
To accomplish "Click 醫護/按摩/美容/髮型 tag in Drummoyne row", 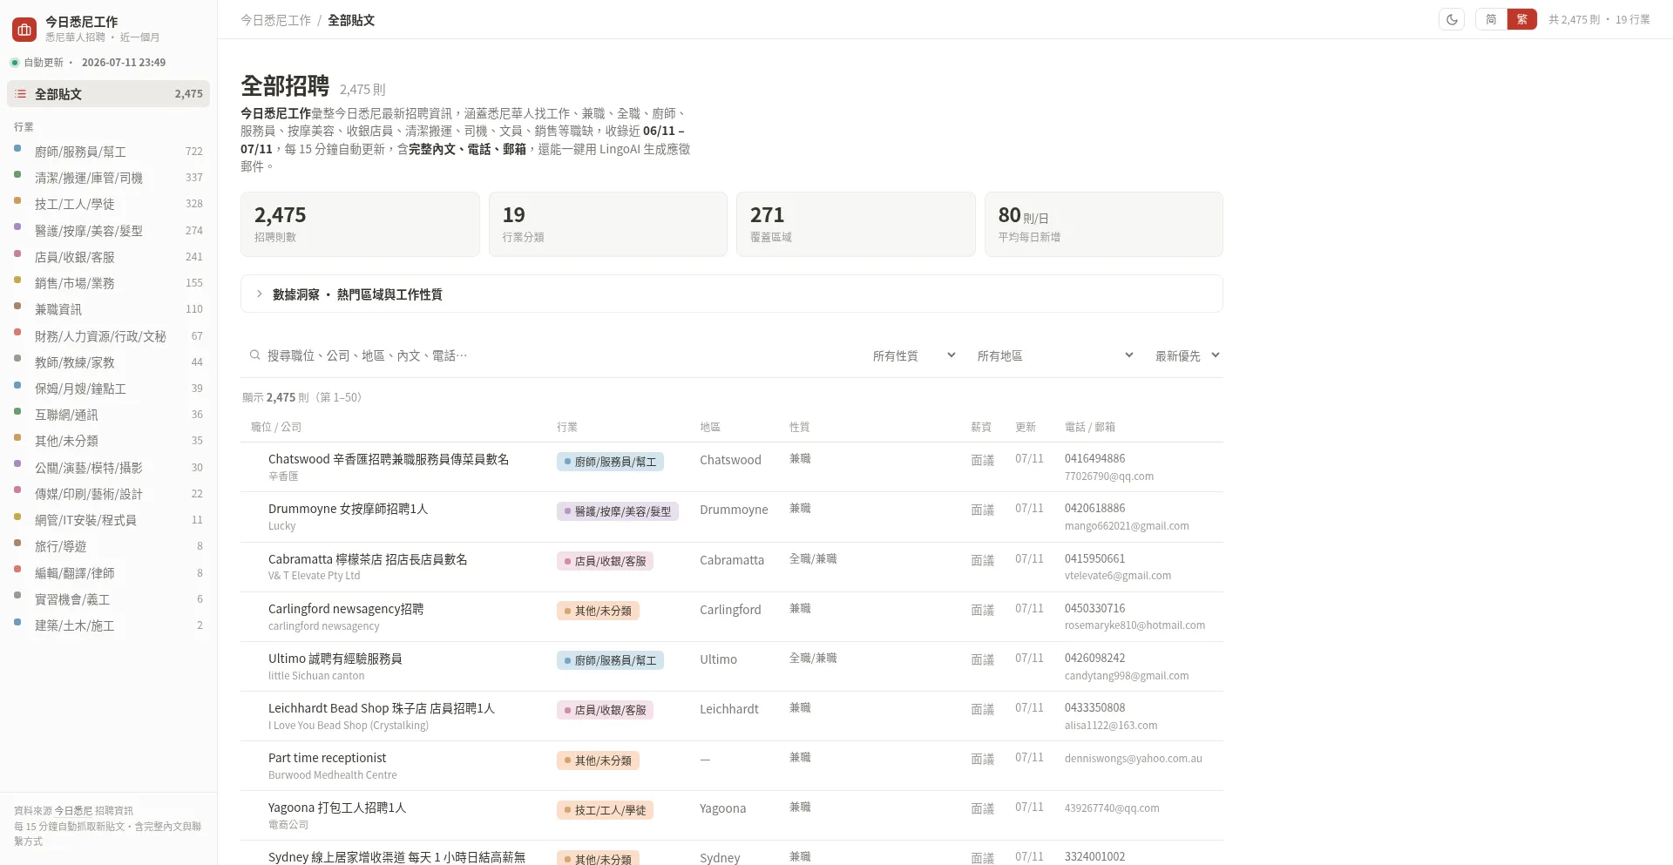I will (618, 511).
